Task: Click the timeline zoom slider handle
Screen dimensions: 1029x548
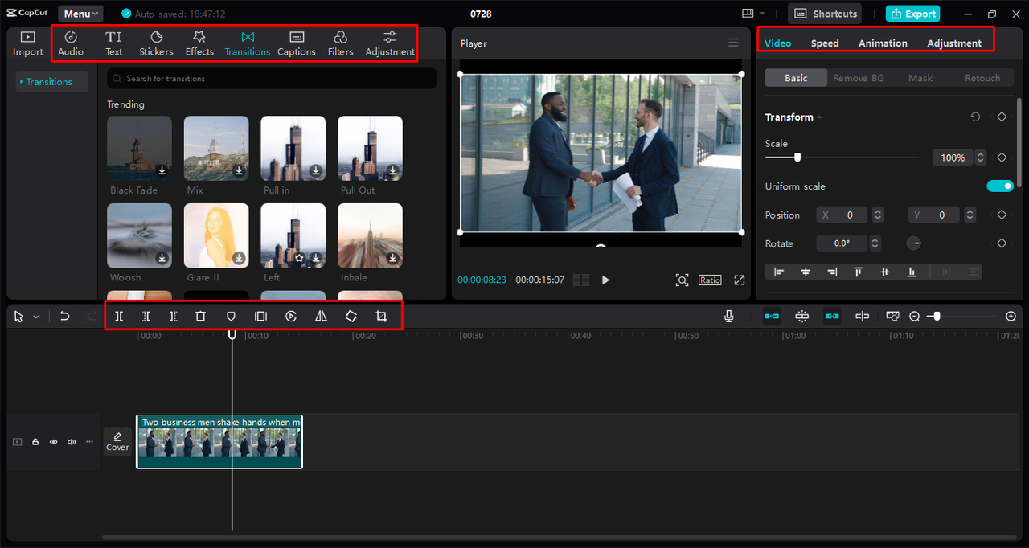Action: point(937,317)
